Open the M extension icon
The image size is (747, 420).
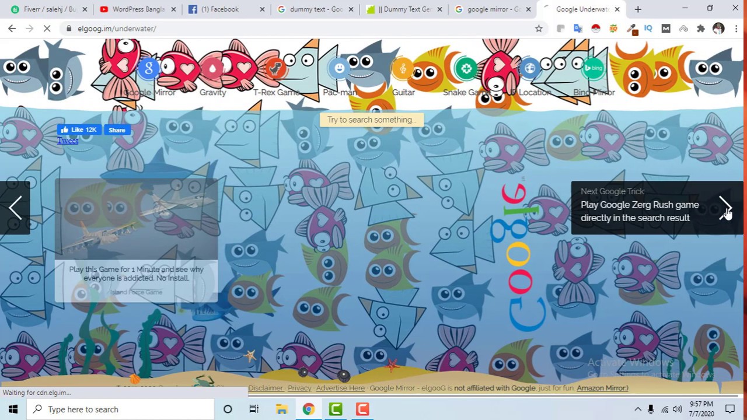666,29
